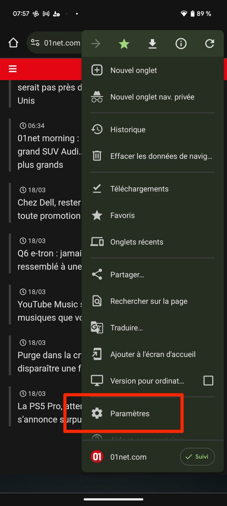
Task: Click the 01net.com address bar
Action: click(x=54, y=43)
